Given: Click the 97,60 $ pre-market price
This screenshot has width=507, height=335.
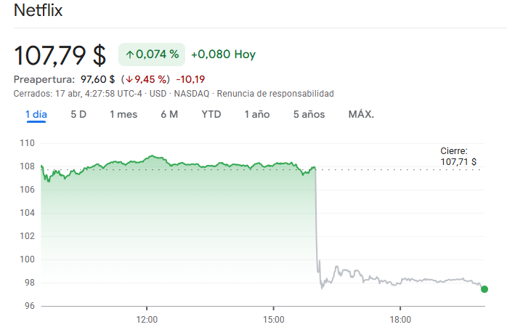Looking at the screenshot, I should click(97, 79).
